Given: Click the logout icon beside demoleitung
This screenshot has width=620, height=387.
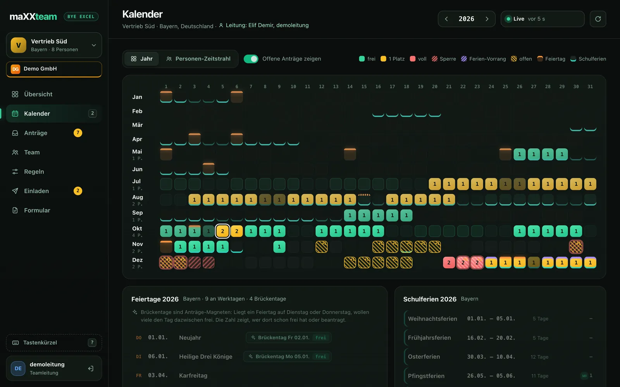Looking at the screenshot, I should (91, 368).
